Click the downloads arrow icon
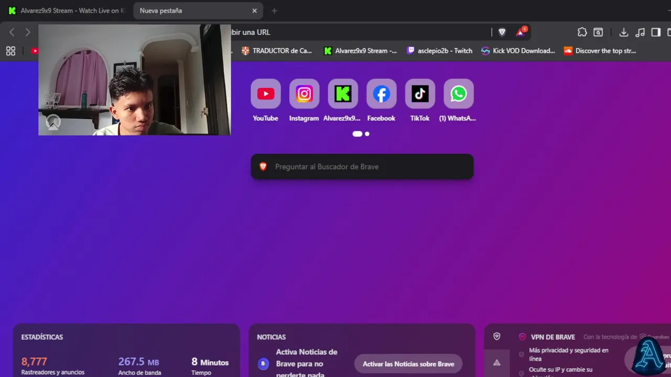 [x=624, y=32]
